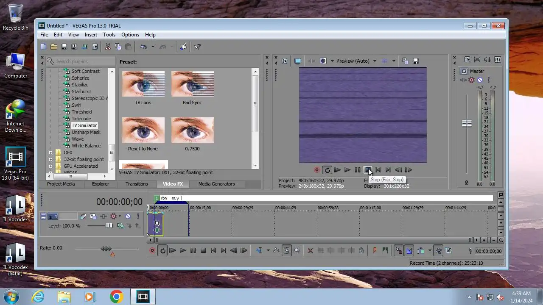
Task: Click Pause in the timeline transport bar
Action: [193, 251]
